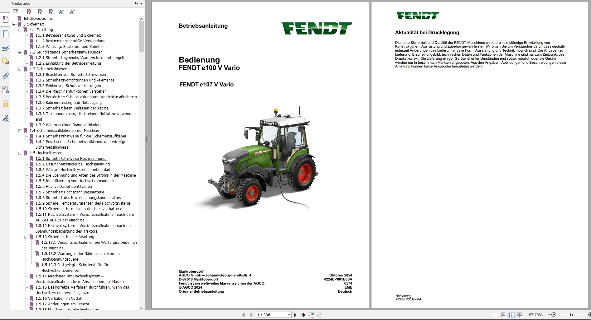Go to the first page
Viewport: 591px width, 320px height.
point(243,315)
